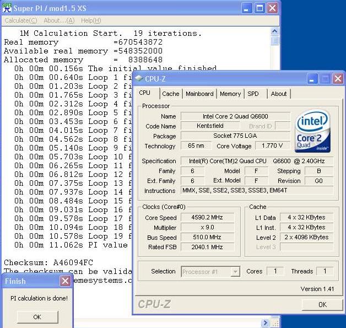The width and height of the screenshot is (346, 328).
Task: Click the Available real memory line
Action: pyautogui.click(x=83, y=51)
